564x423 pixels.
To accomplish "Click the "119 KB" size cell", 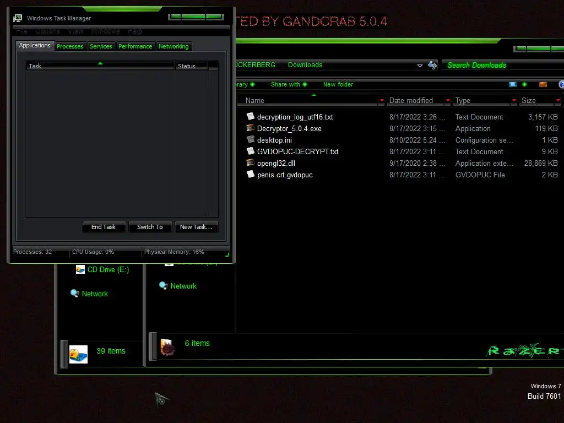I will tap(546, 128).
